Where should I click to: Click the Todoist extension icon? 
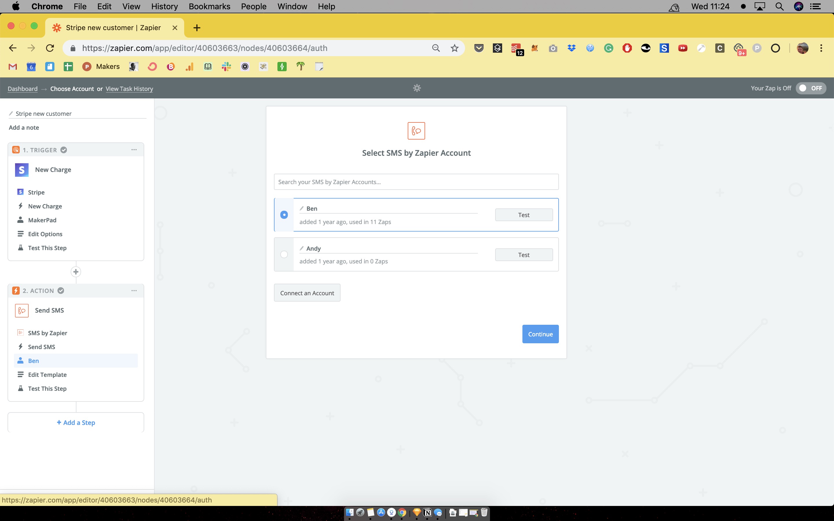coord(516,49)
